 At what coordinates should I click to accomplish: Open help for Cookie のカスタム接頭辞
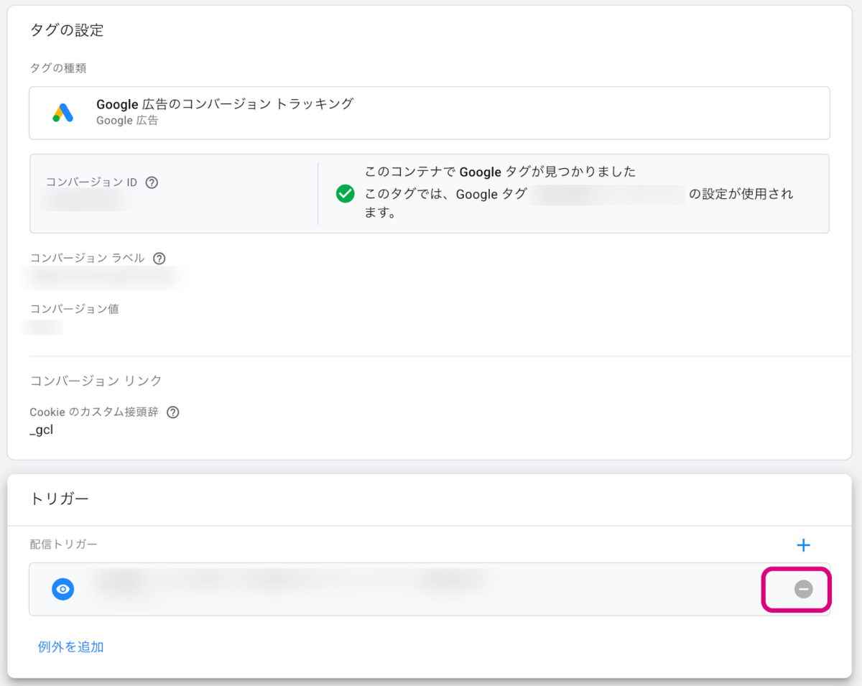coord(172,412)
